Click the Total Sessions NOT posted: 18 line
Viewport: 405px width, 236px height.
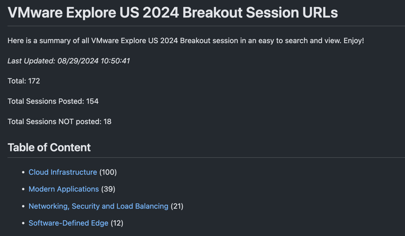60,121
